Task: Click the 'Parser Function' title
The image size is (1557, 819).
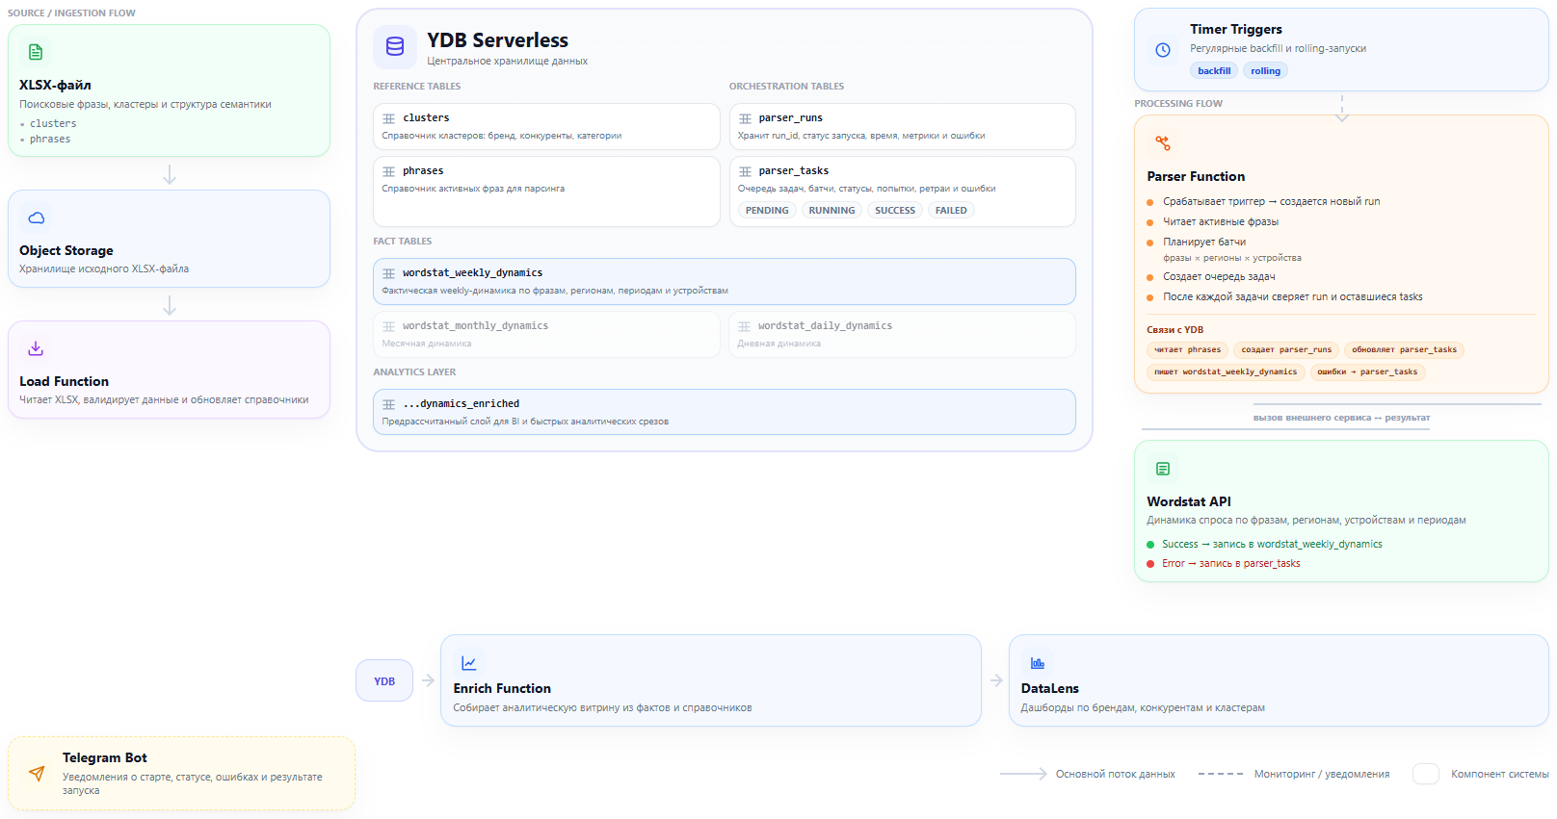Action: click(x=1196, y=176)
